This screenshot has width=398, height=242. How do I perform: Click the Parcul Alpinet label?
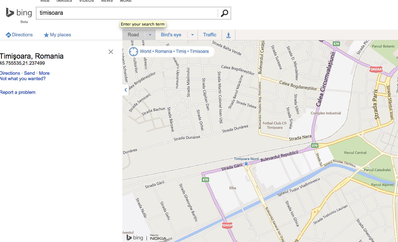(382, 185)
